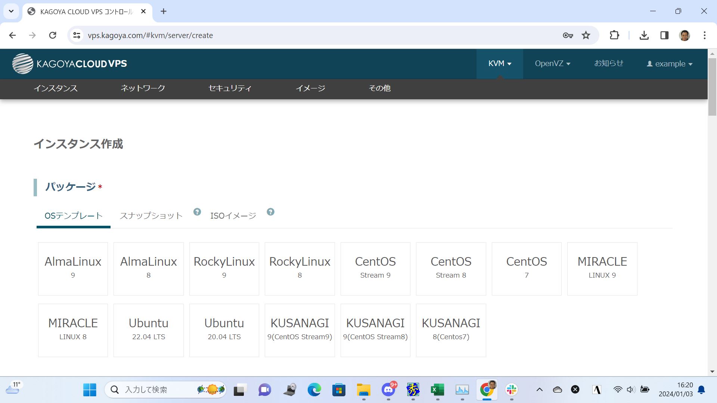
Task: Toggle the browser side panel
Action: click(x=664, y=35)
